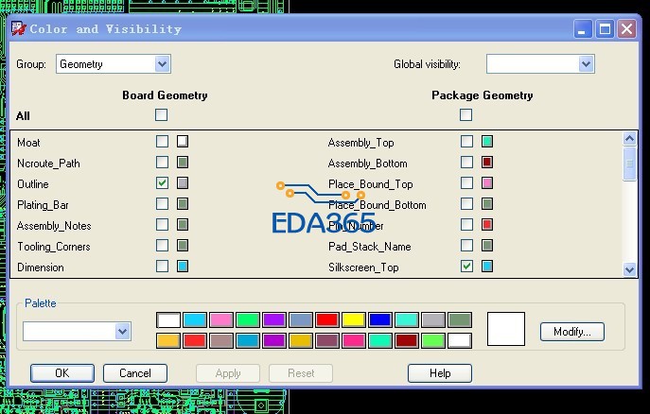Pick the hot pink bottom-row palette color
The image size is (650, 414).
tap(354, 340)
